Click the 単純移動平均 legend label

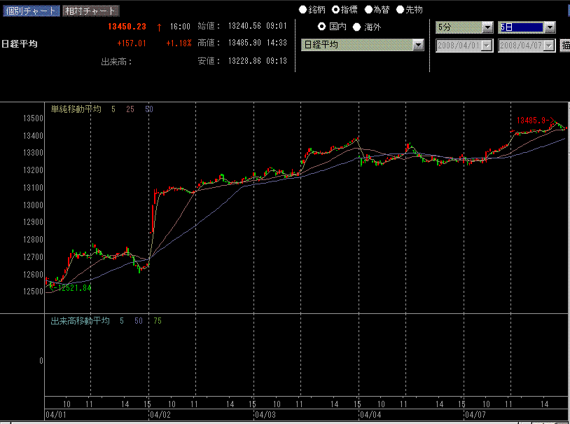click(76, 109)
